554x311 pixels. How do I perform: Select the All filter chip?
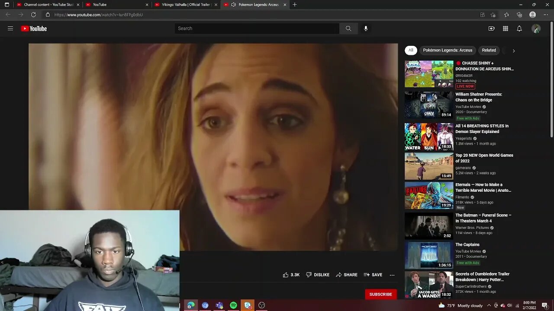[x=411, y=50]
